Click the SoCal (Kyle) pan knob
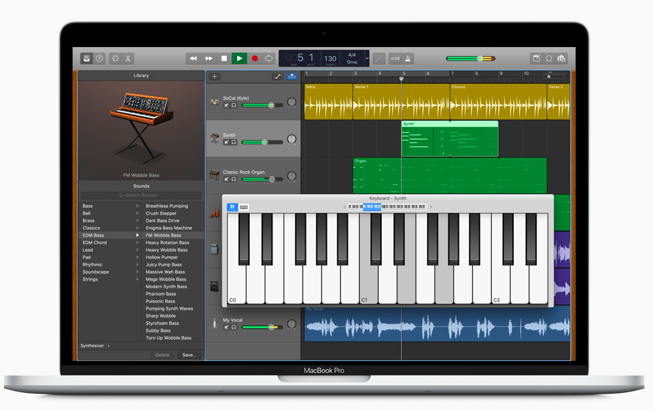This screenshot has height=410, width=653. pyautogui.click(x=292, y=102)
